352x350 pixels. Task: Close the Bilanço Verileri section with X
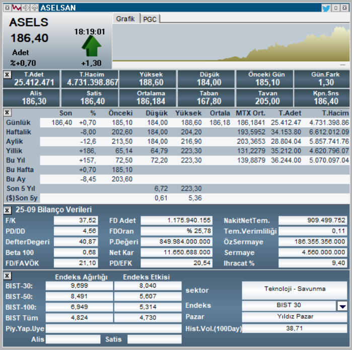pos(7,210)
